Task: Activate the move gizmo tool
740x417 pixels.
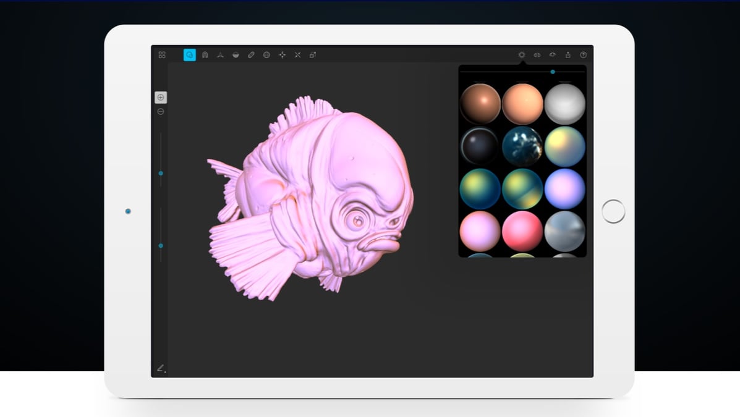Action: 282,55
